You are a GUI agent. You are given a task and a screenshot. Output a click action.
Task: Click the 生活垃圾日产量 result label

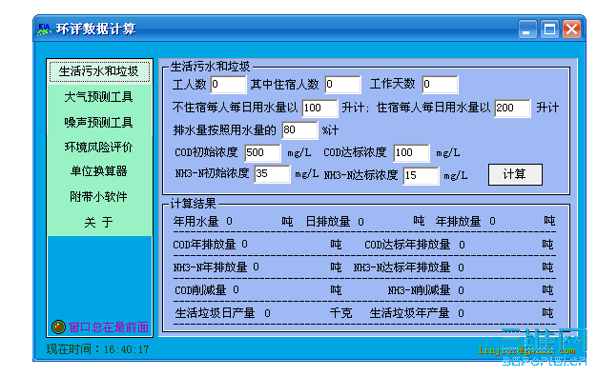(x=215, y=313)
